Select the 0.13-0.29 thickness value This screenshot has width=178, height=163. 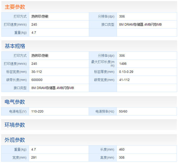[126, 72]
